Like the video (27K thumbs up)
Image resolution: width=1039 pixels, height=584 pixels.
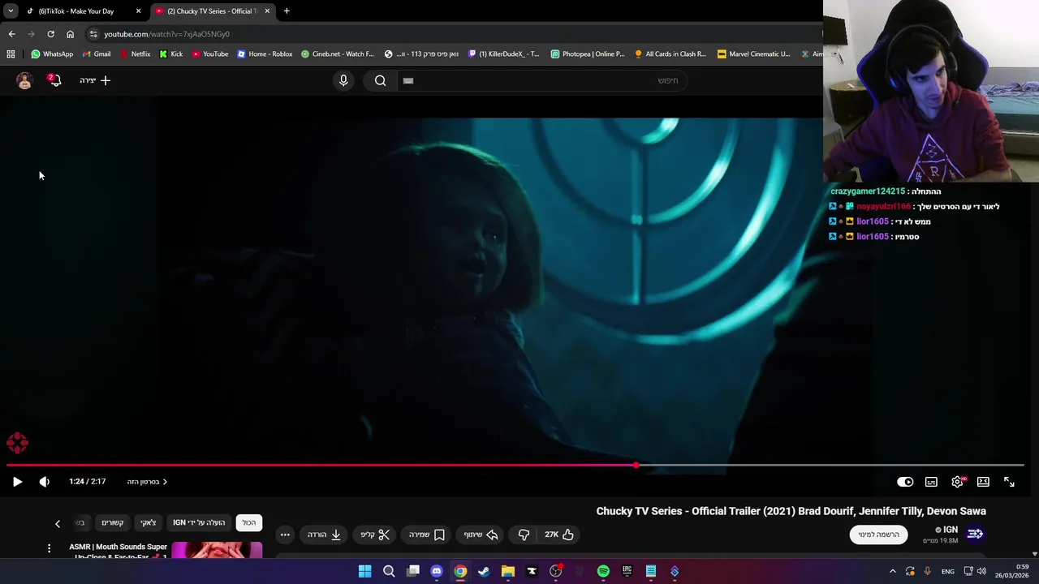(x=559, y=535)
